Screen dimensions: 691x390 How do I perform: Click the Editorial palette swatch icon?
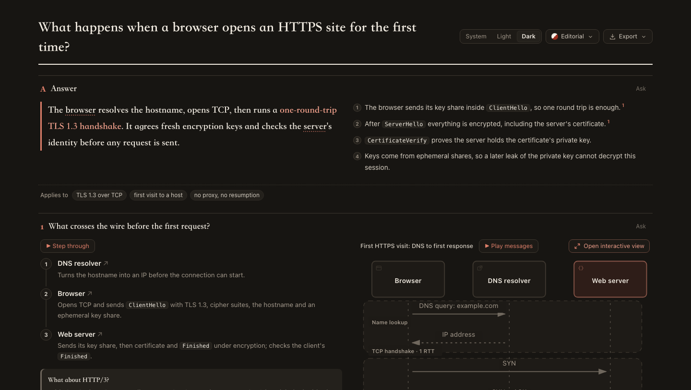pos(555,36)
